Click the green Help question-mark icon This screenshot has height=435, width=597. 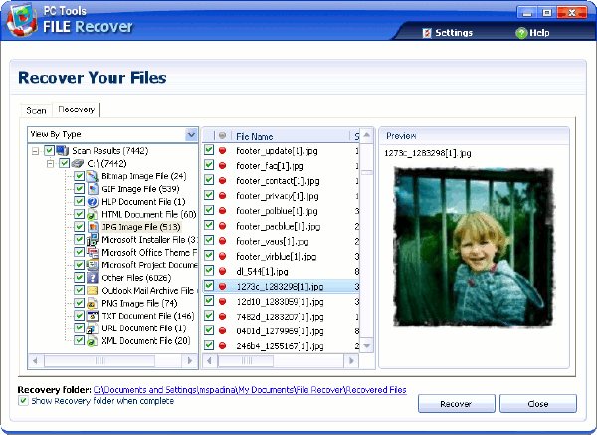pyautogui.click(x=521, y=33)
